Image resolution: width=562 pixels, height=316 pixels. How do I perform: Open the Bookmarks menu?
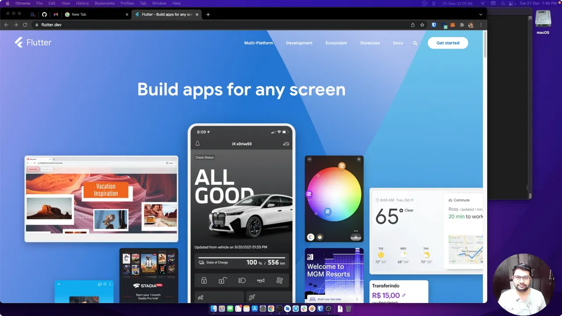(x=104, y=3)
